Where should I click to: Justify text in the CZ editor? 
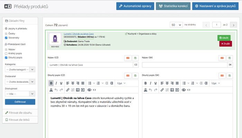(83, 83)
